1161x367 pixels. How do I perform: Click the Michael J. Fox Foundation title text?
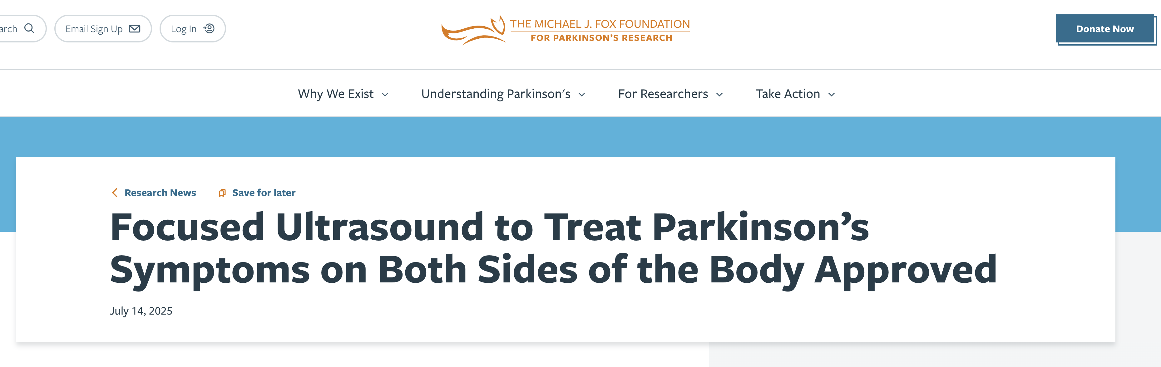point(600,24)
